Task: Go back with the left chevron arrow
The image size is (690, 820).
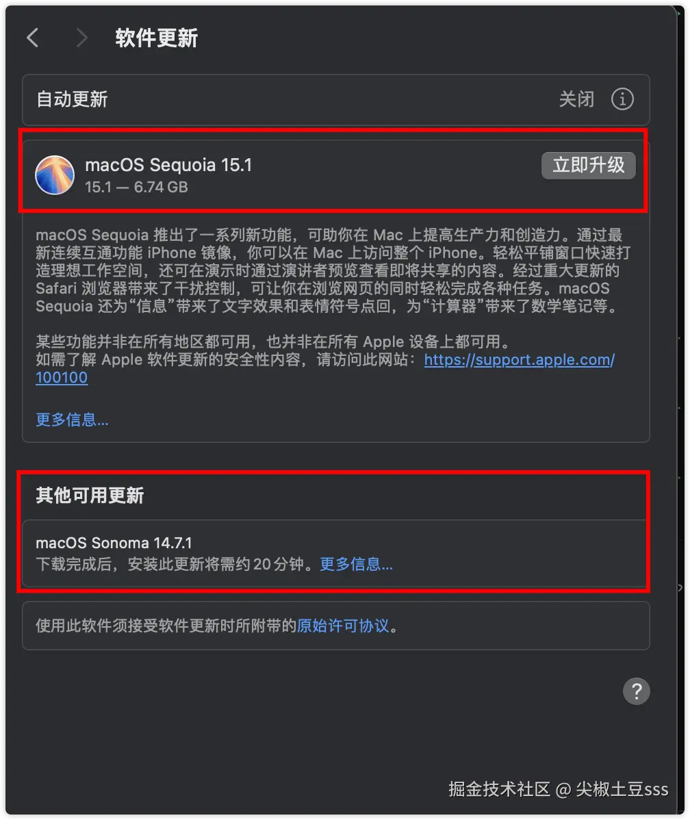Action: (33, 38)
